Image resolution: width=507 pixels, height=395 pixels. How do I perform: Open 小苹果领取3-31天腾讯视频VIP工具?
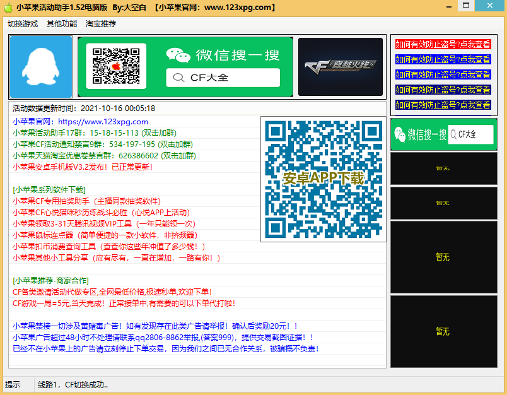click(x=104, y=224)
